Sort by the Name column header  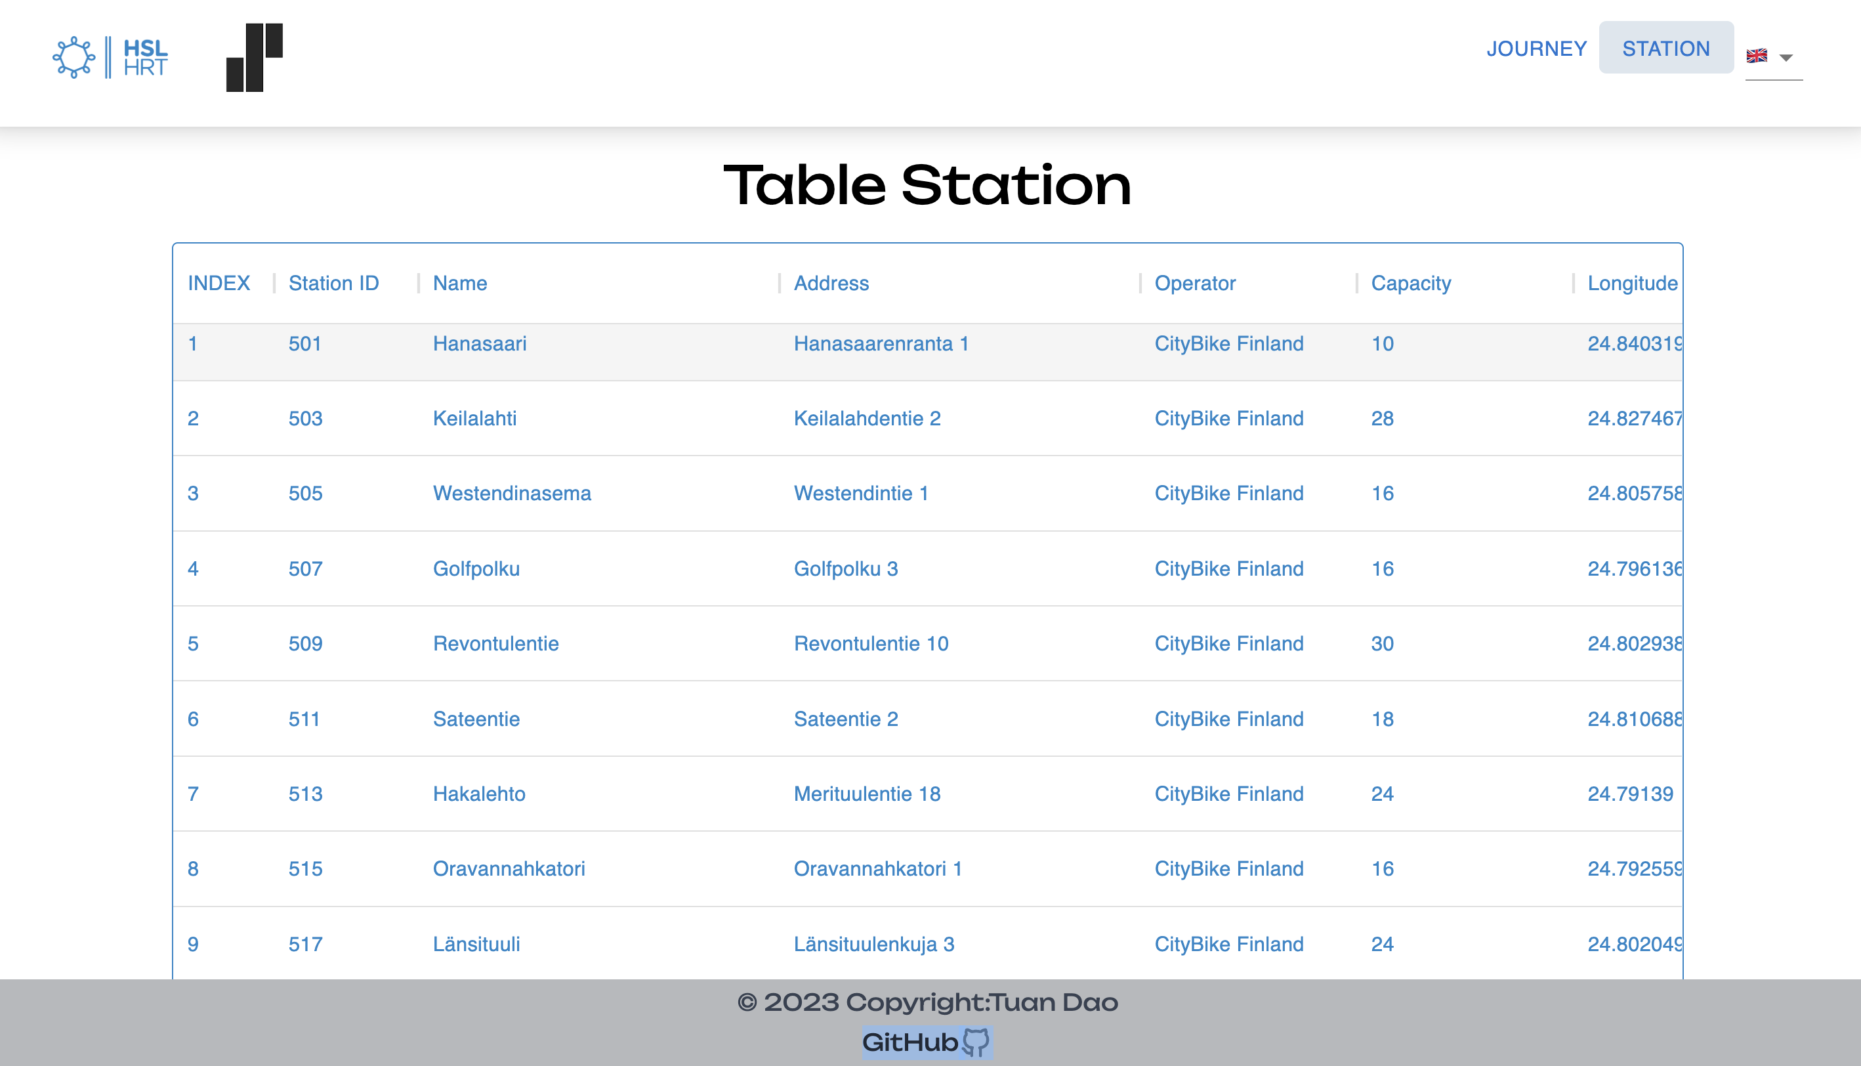coord(459,284)
